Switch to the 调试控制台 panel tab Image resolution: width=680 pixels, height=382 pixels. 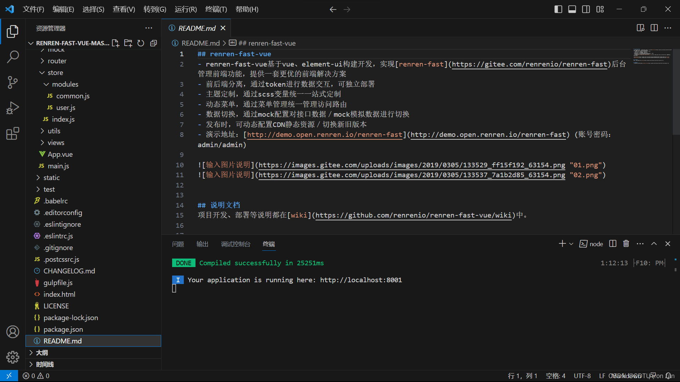click(236, 244)
